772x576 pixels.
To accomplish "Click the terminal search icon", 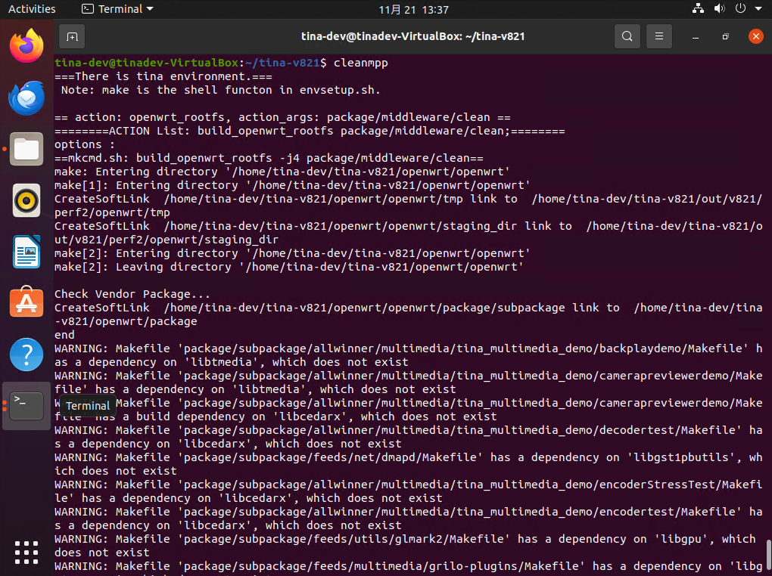I will tap(627, 36).
